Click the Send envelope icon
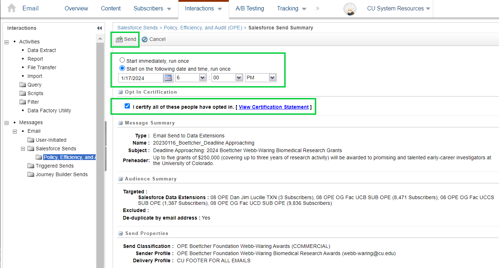Image resolution: width=499 pixels, height=268 pixels. (119, 39)
